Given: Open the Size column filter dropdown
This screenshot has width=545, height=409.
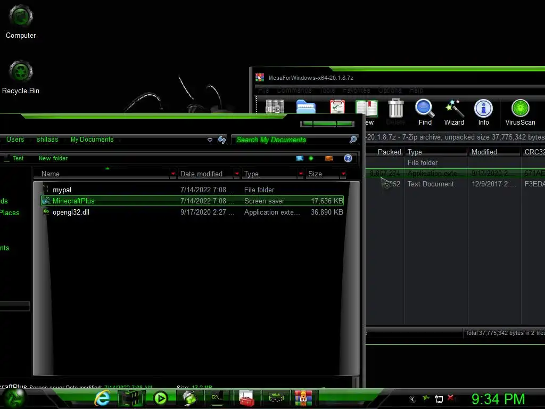Looking at the screenshot, I should [343, 174].
